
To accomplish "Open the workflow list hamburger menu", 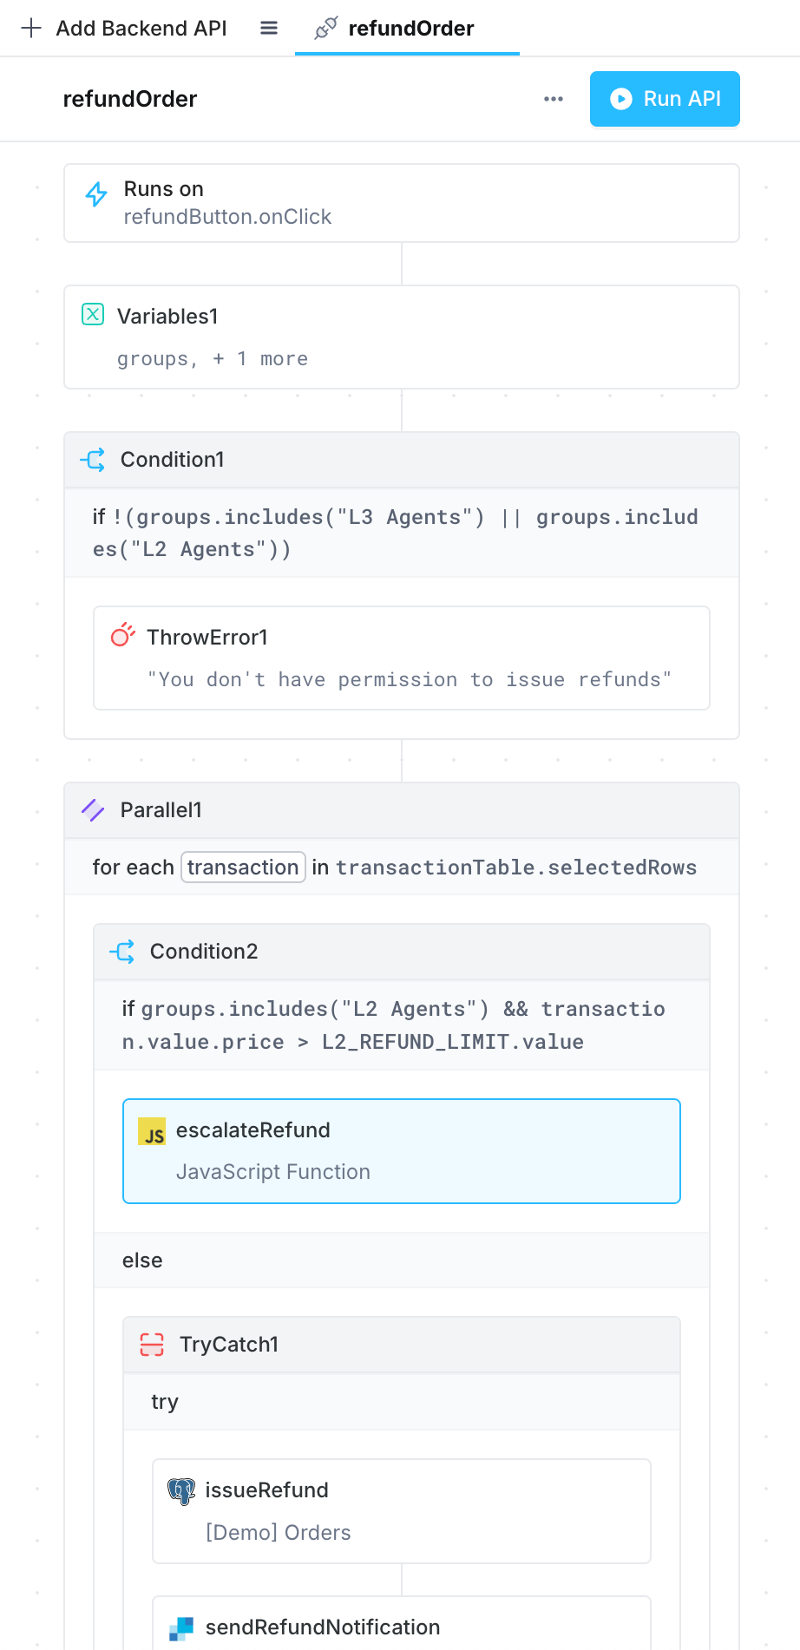I will pos(269,27).
